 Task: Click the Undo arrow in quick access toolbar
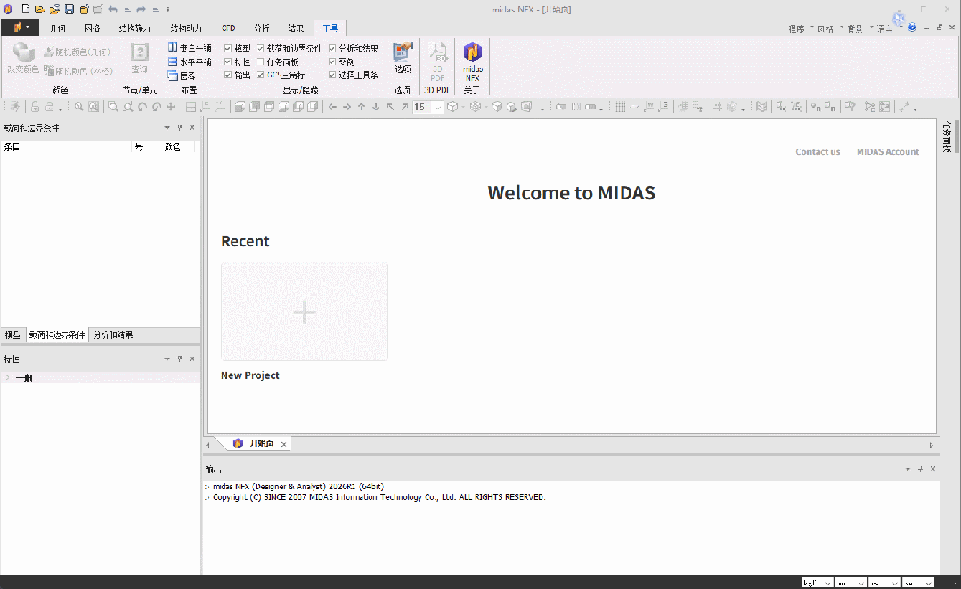113,9
